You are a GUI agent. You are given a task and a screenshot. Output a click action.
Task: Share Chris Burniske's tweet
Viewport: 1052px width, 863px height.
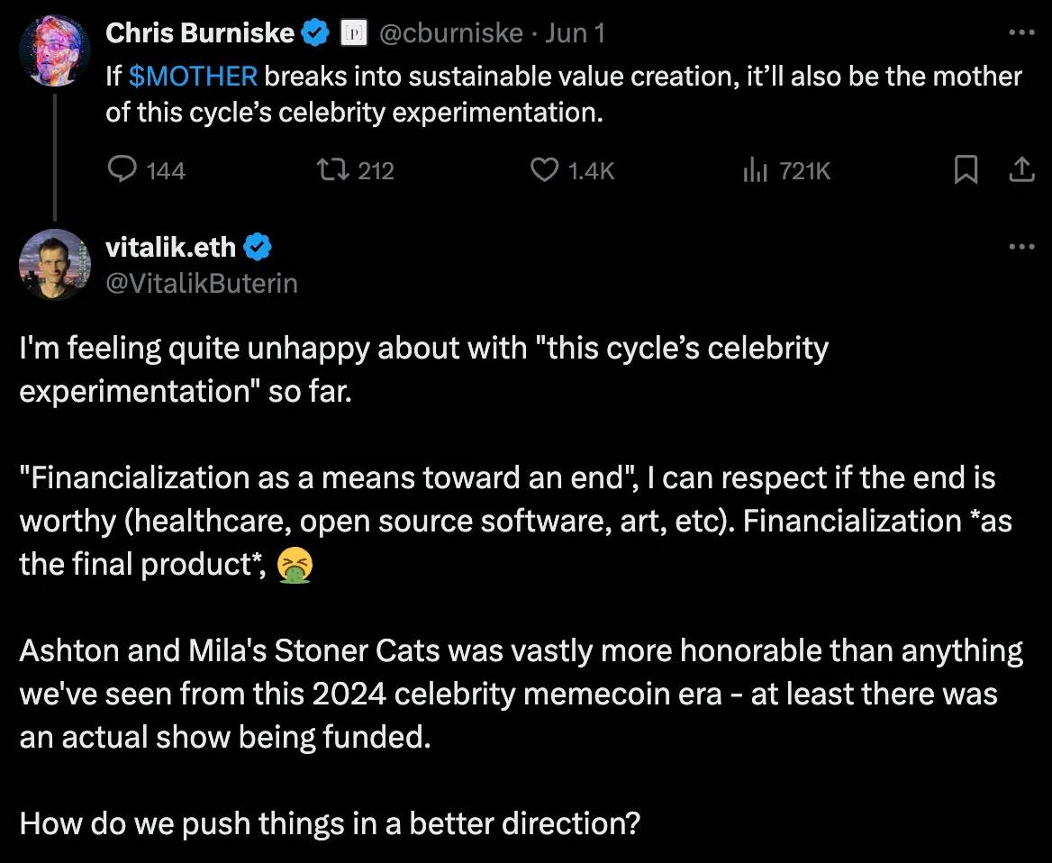click(1021, 169)
